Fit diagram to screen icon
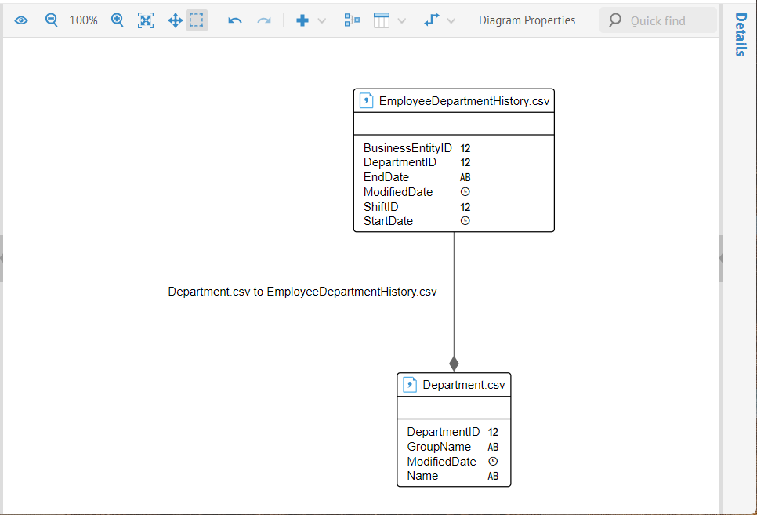Viewport: 757px width, 515px height. (x=146, y=20)
